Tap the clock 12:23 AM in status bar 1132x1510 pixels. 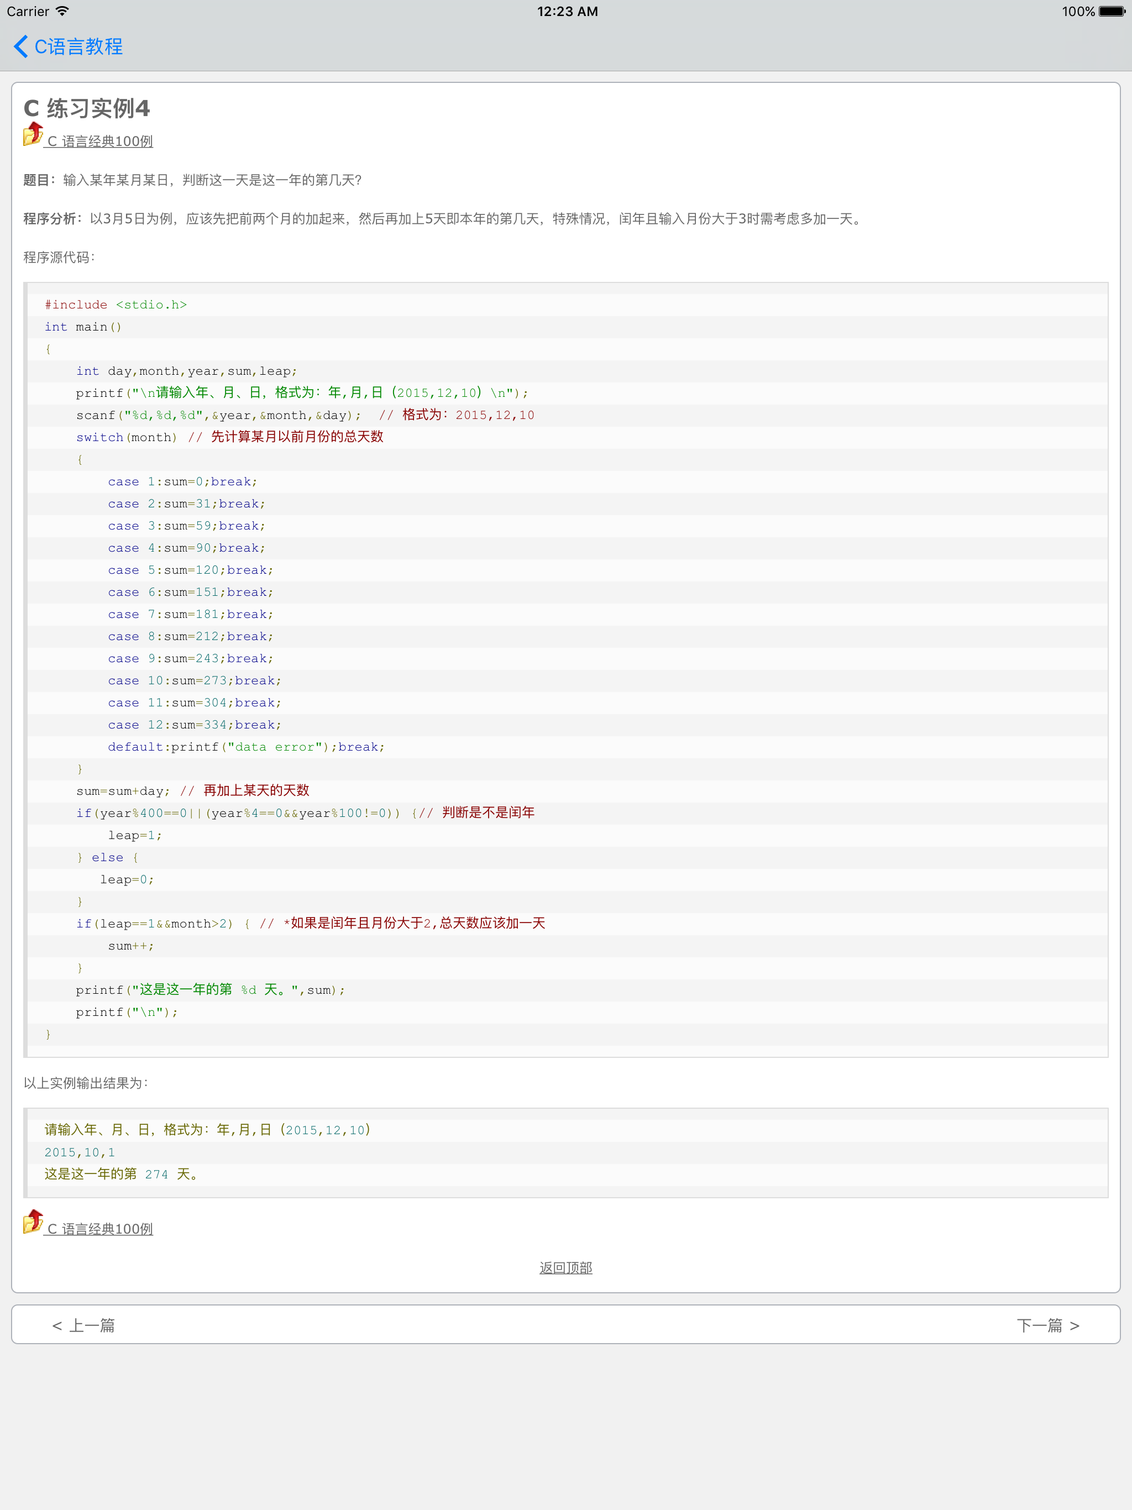567,12
